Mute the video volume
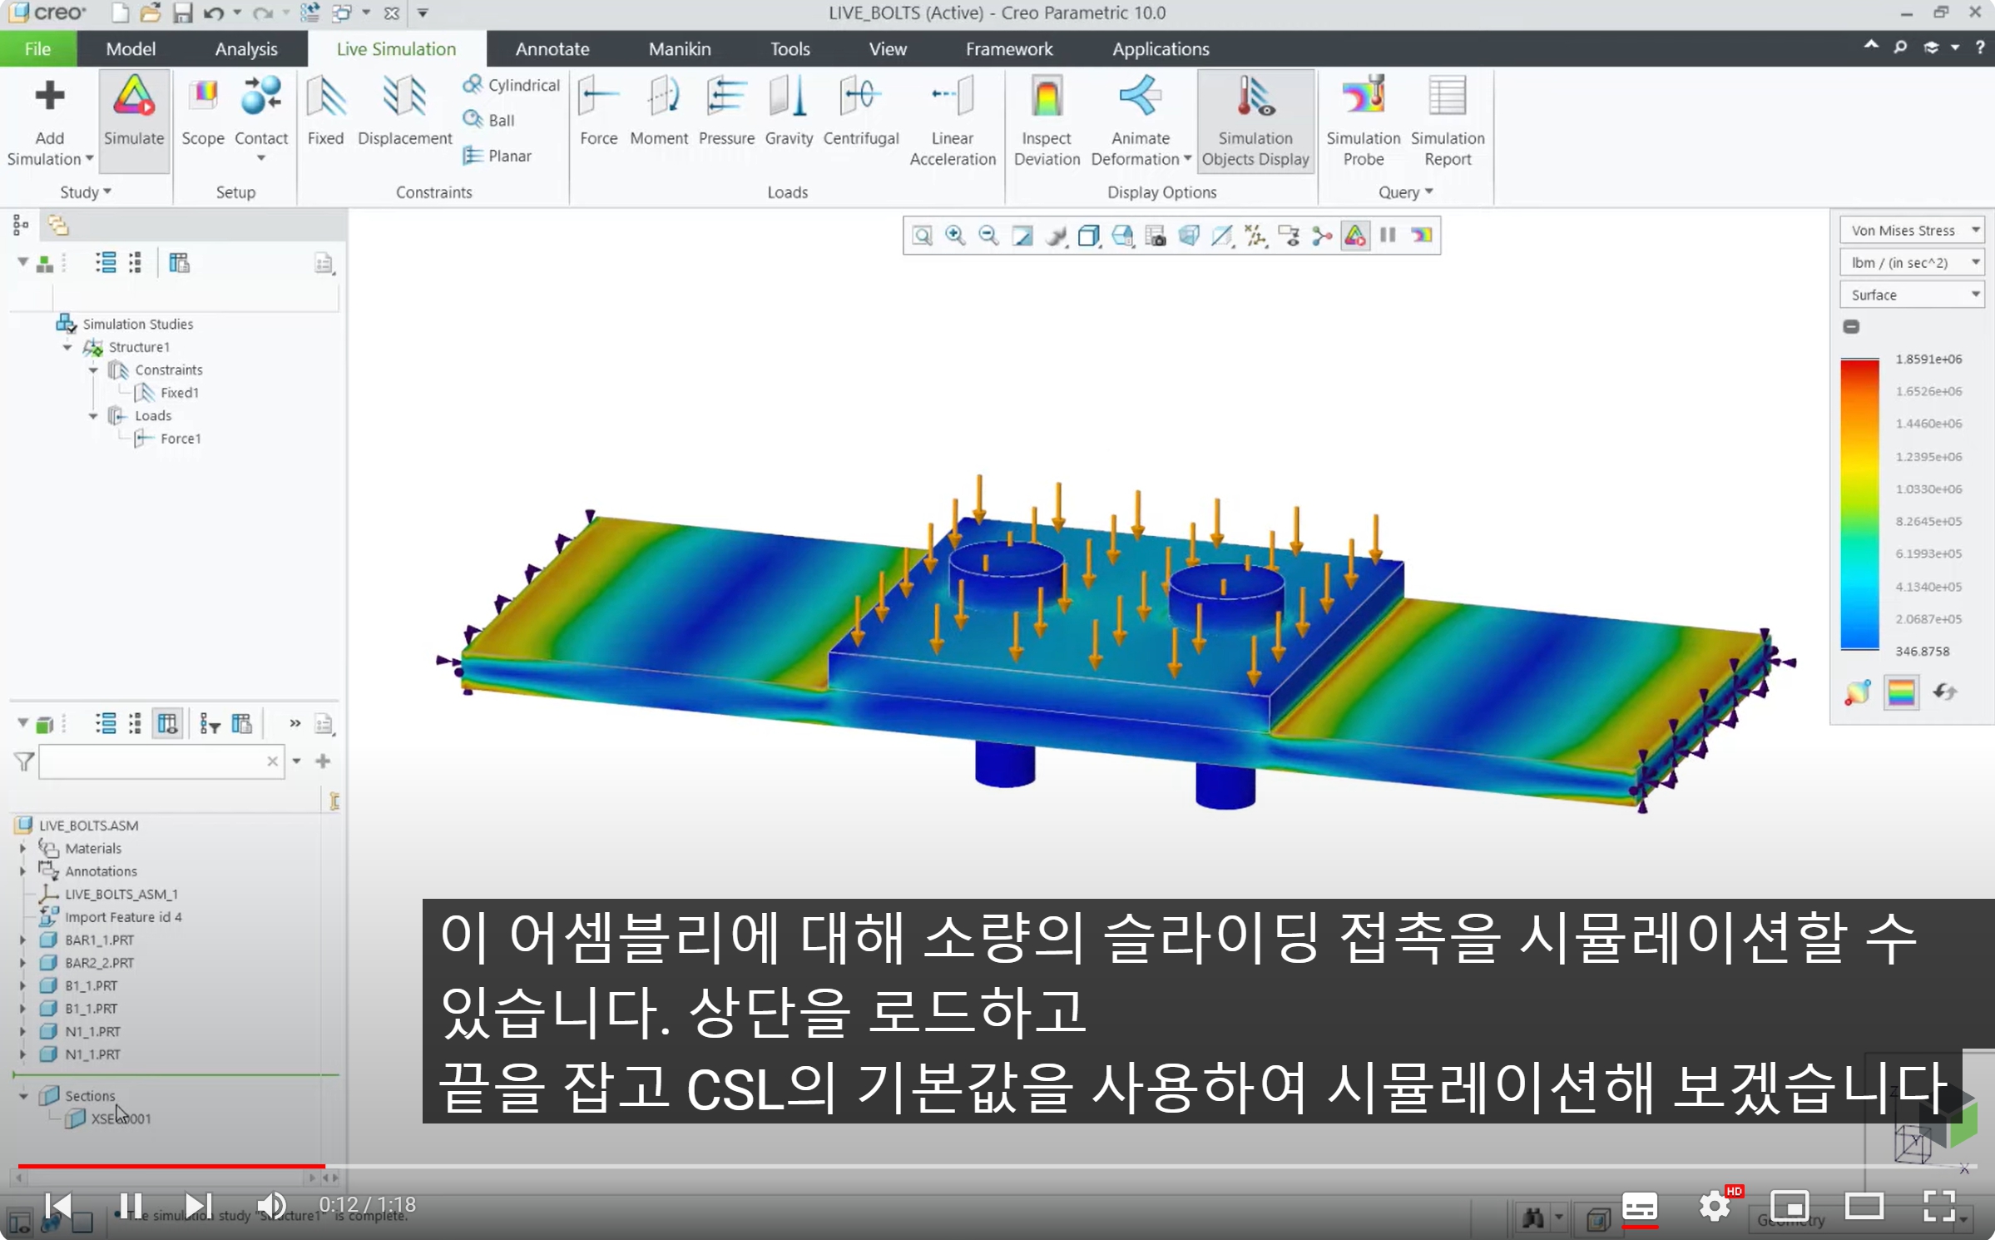 point(270,1205)
